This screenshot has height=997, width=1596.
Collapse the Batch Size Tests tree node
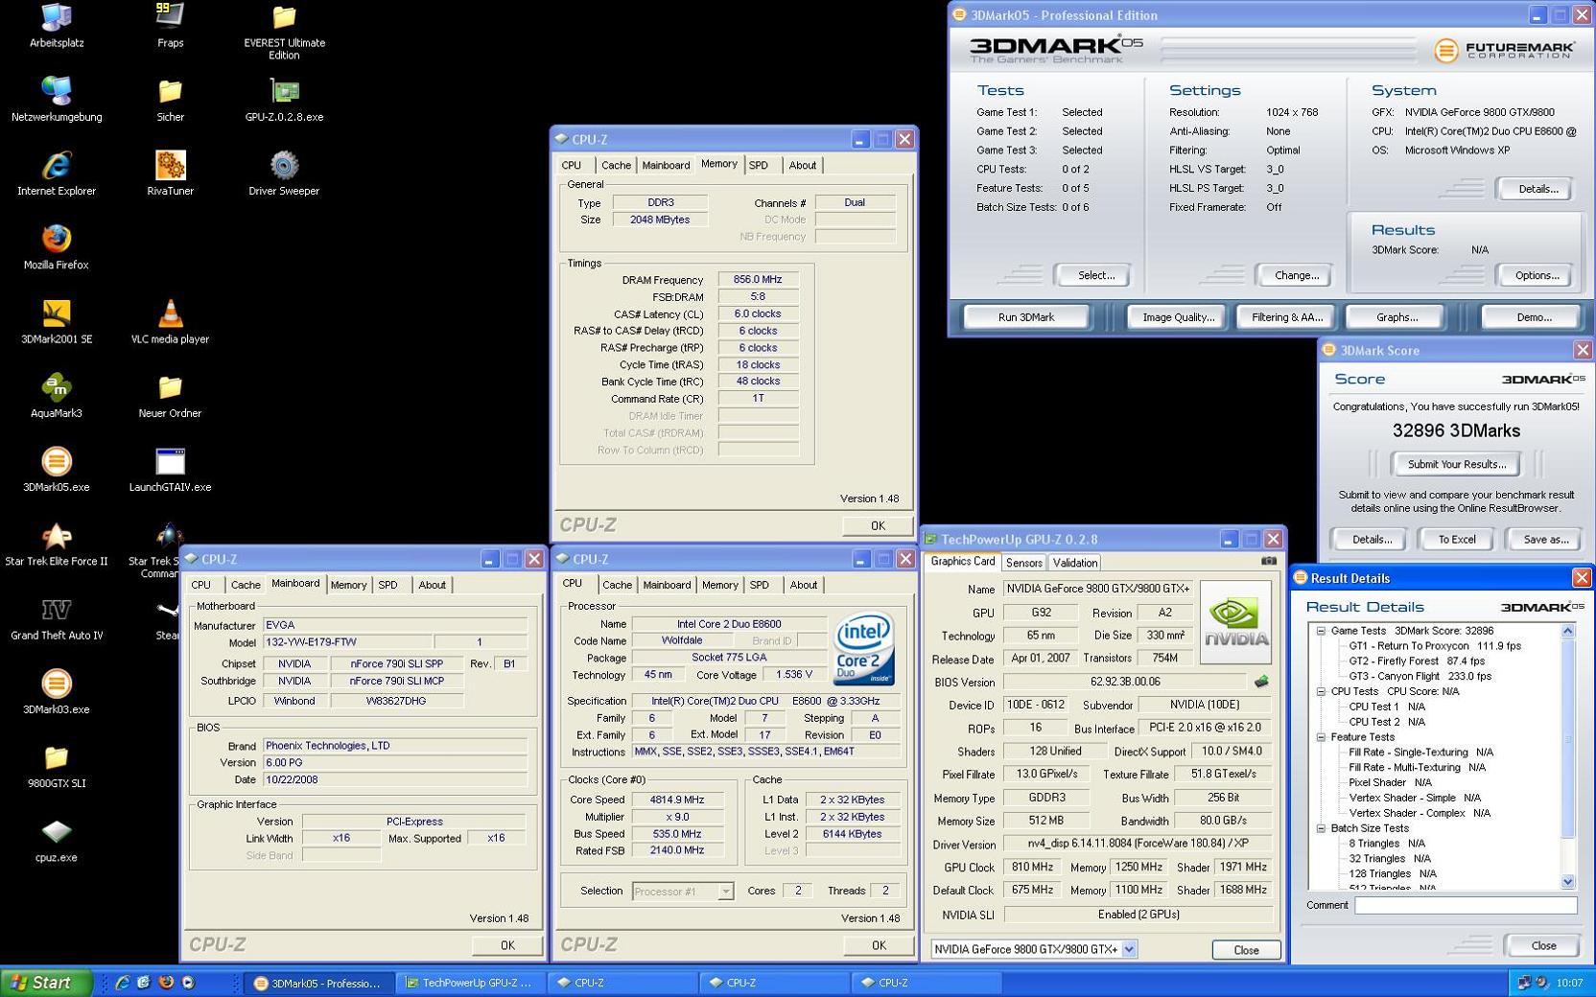pyautogui.click(x=1321, y=828)
